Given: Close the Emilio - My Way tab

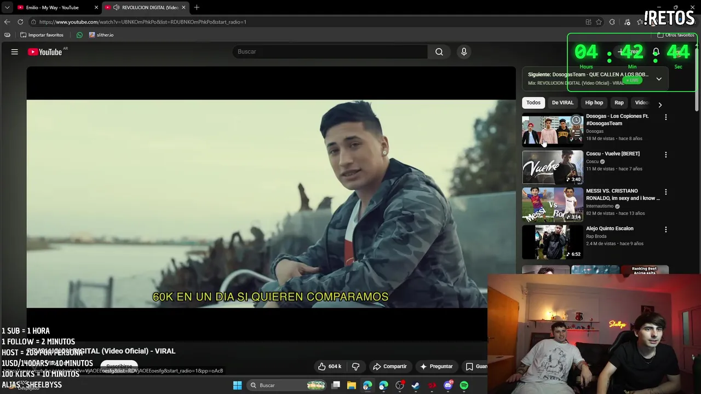Looking at the screenshot, I should 96,7.
